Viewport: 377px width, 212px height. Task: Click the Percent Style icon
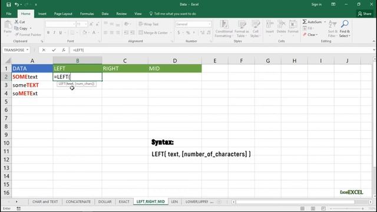[188, 33]
